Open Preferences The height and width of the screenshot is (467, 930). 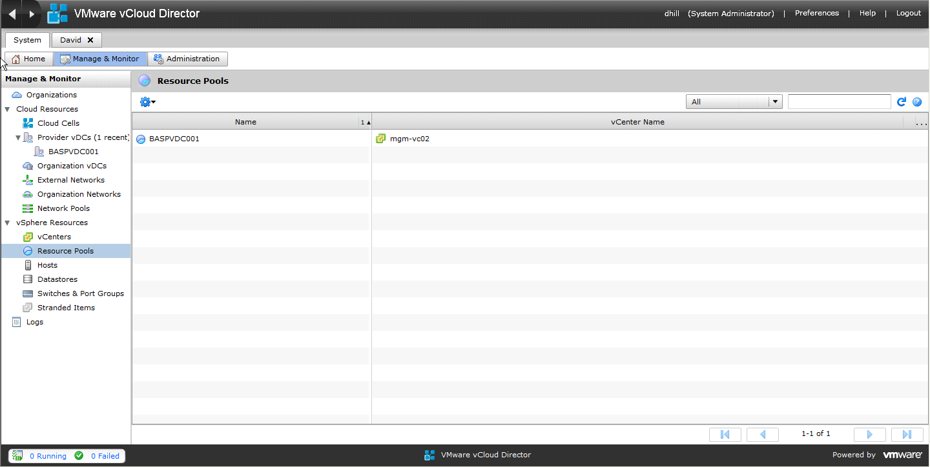coord(816,13)
